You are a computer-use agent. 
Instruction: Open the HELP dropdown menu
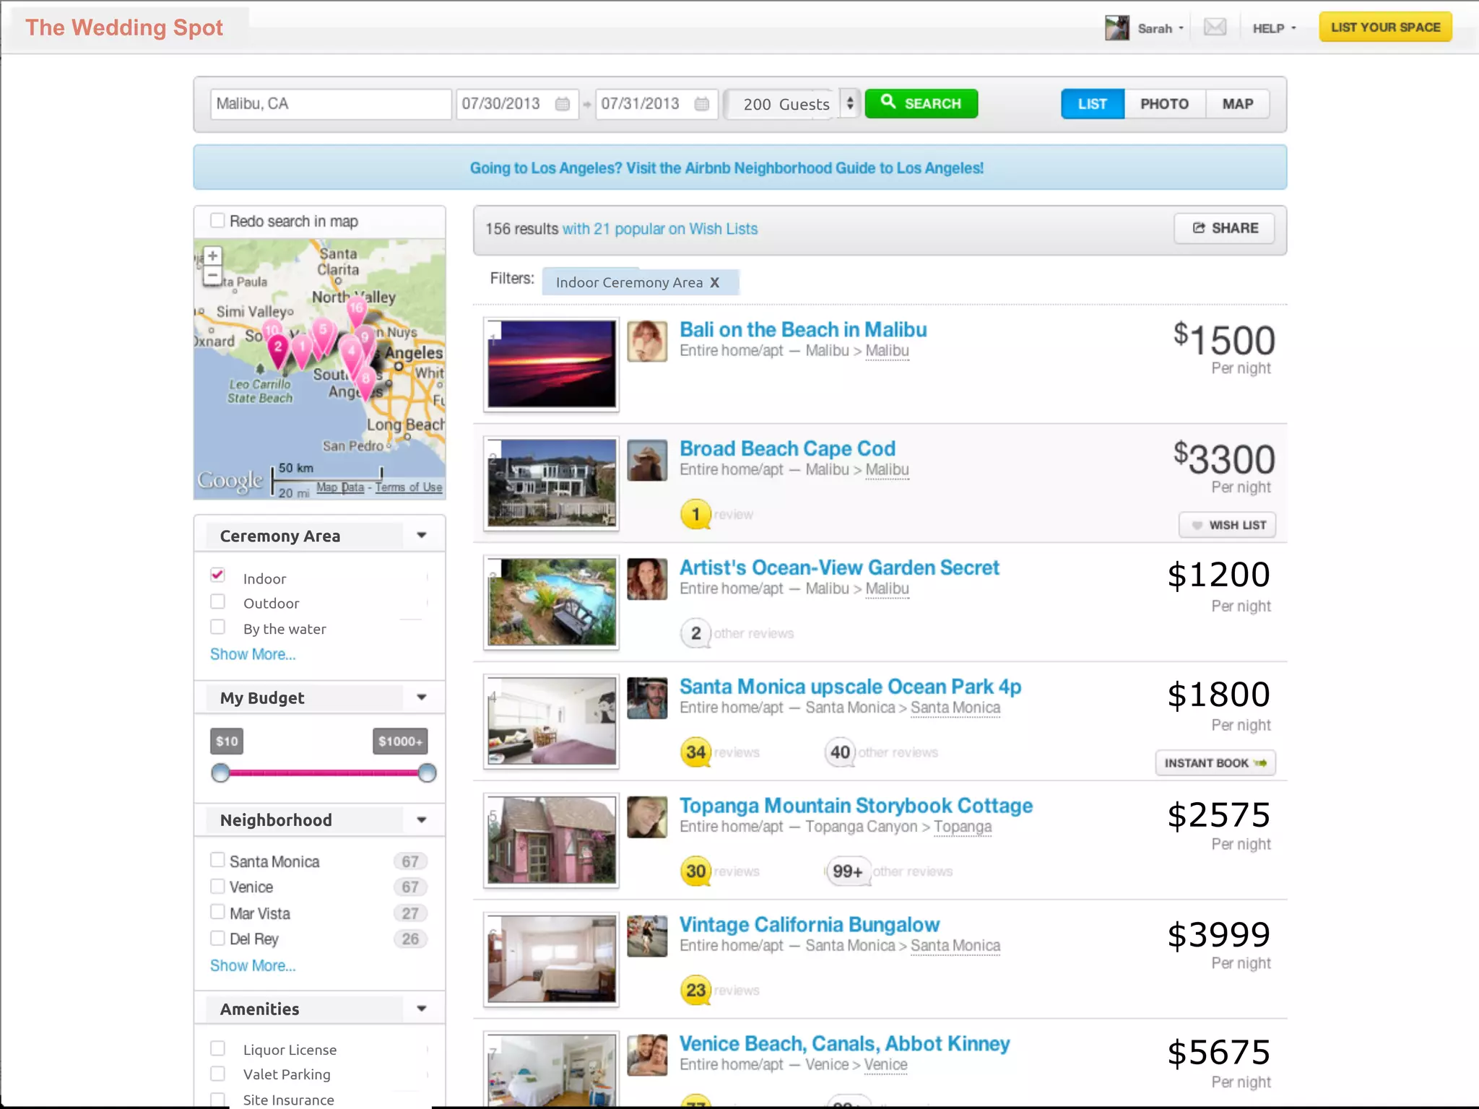[x=1274, y=28]
